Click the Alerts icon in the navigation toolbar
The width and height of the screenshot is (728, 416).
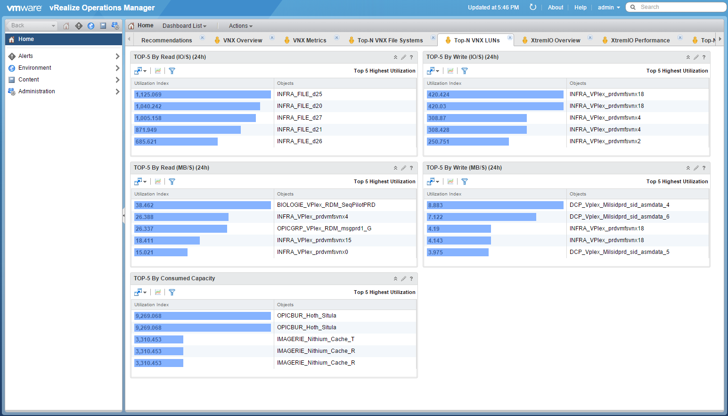[79, 26]
